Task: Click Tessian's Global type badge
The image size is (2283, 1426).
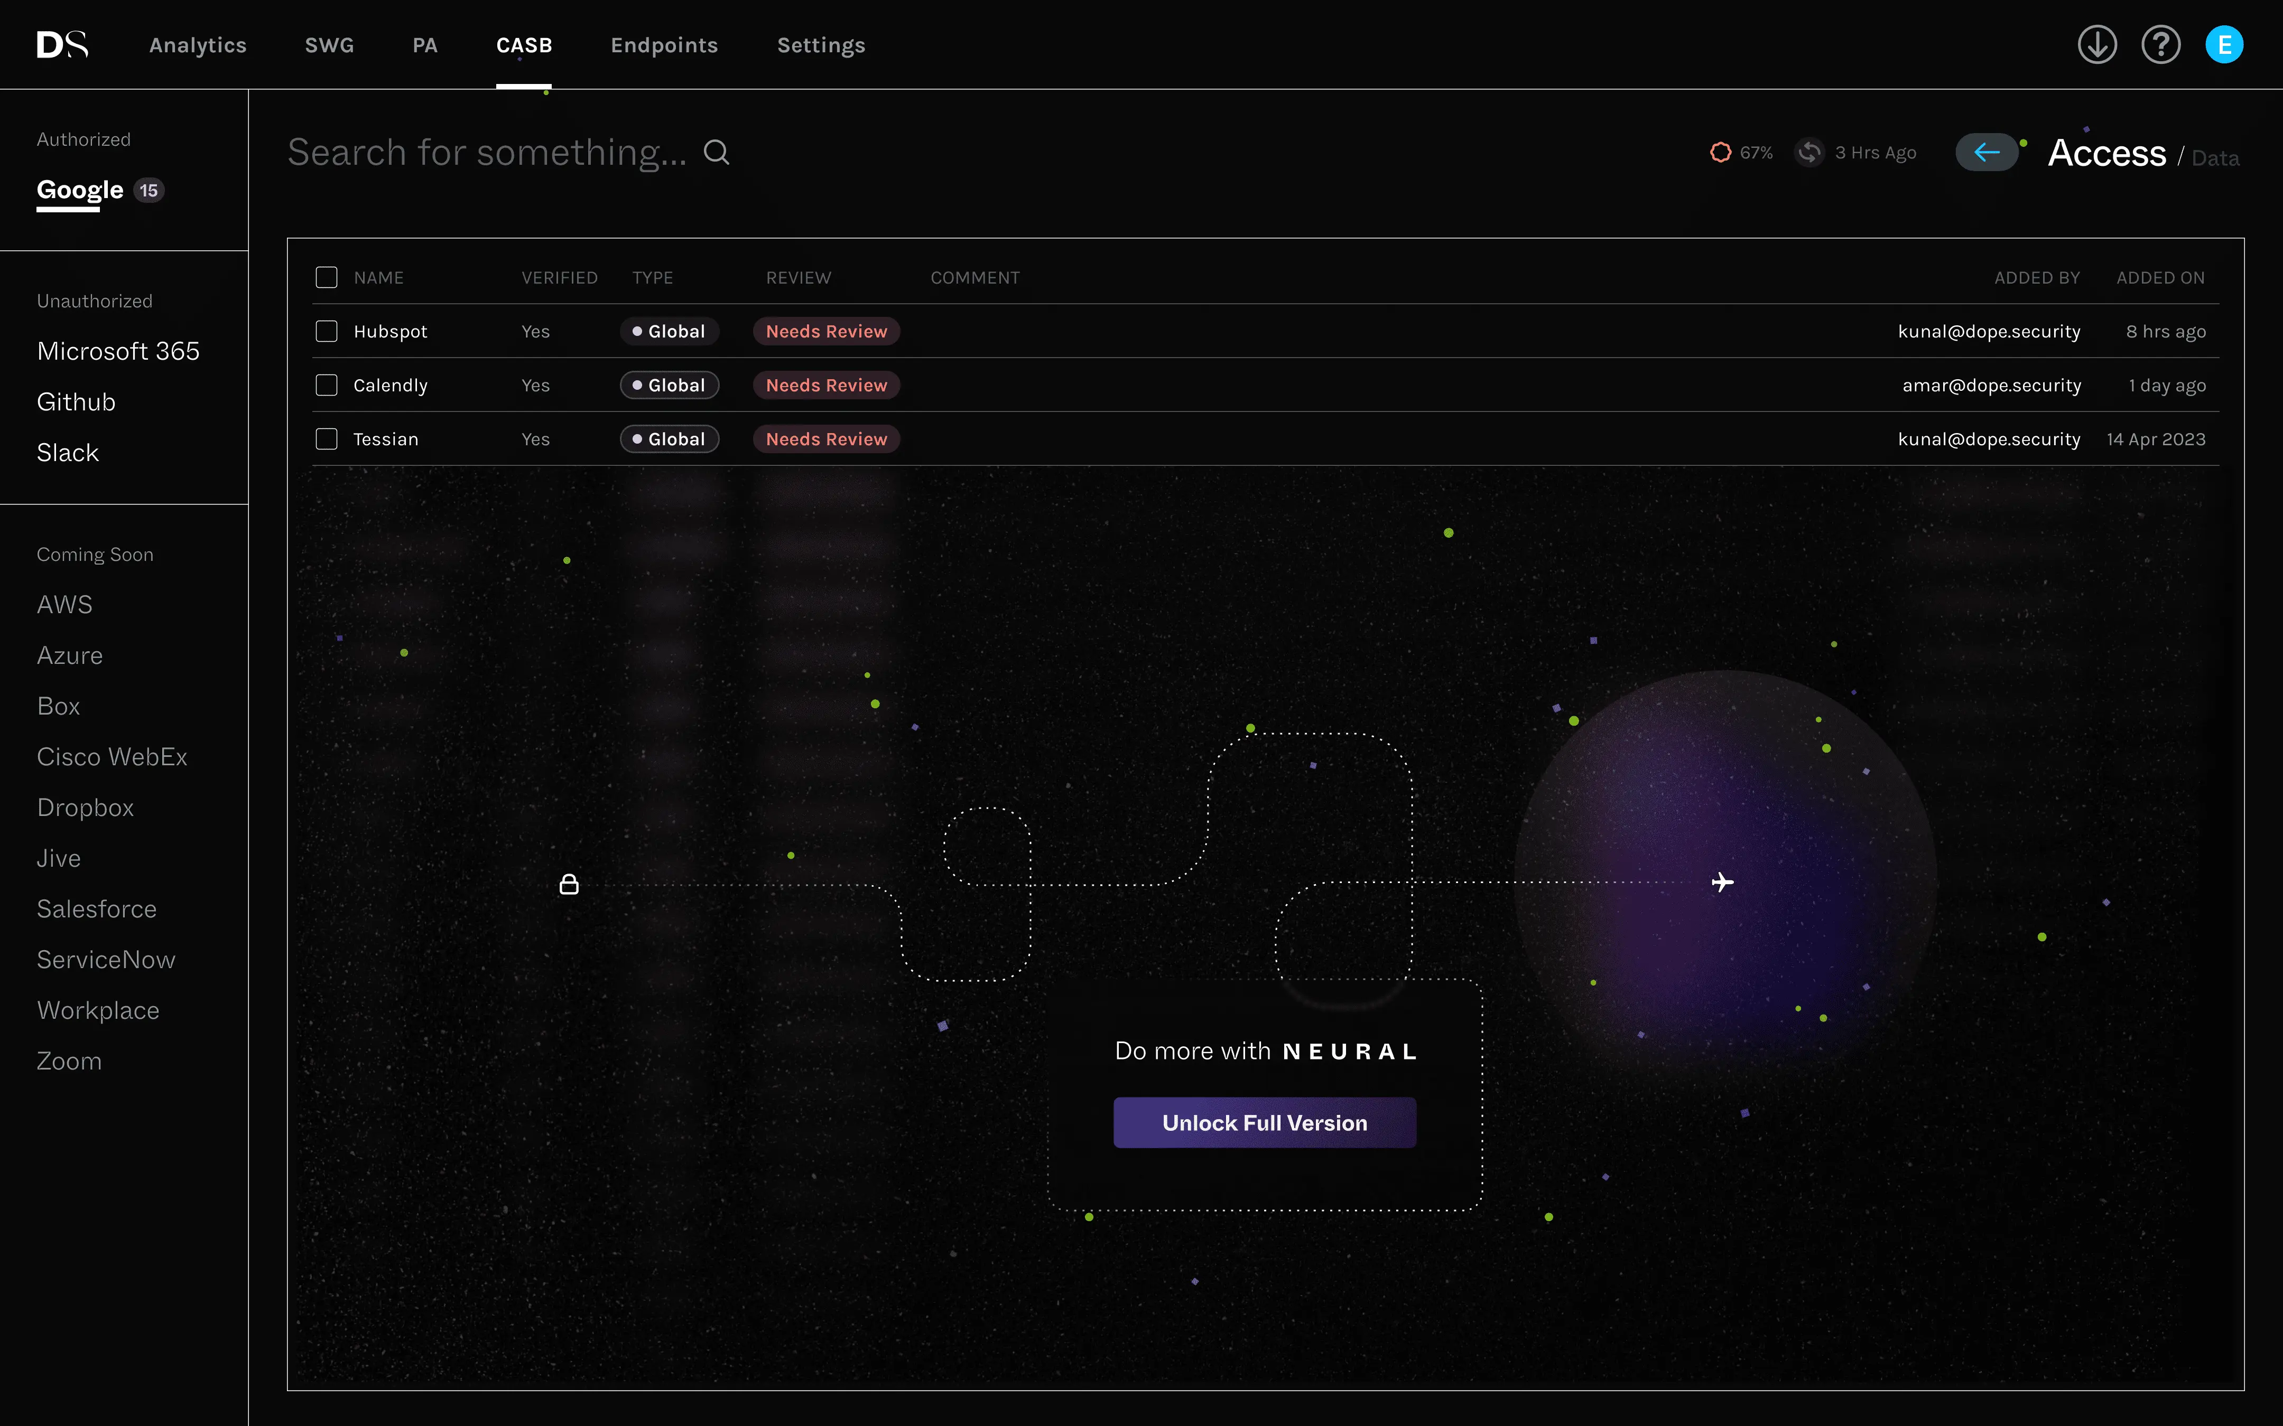Action: (x=669, y=438)
